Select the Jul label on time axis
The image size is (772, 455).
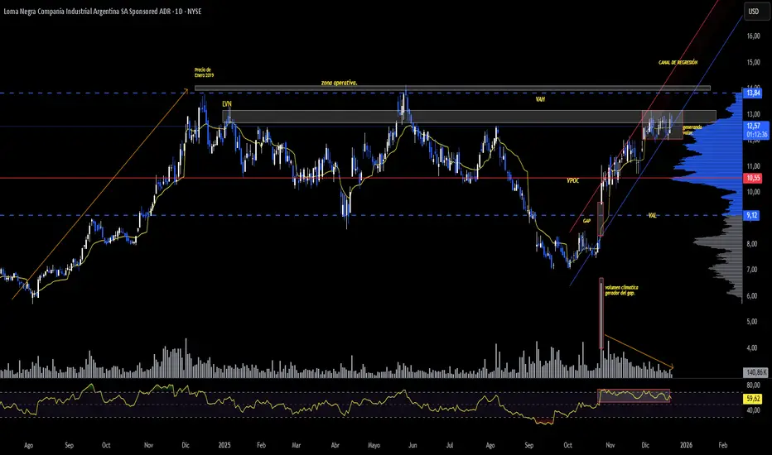coord(450,445)
